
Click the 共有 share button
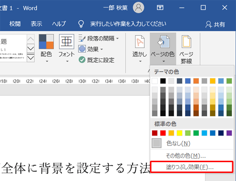215,24
